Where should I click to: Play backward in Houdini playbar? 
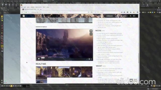tap(9, 86)
